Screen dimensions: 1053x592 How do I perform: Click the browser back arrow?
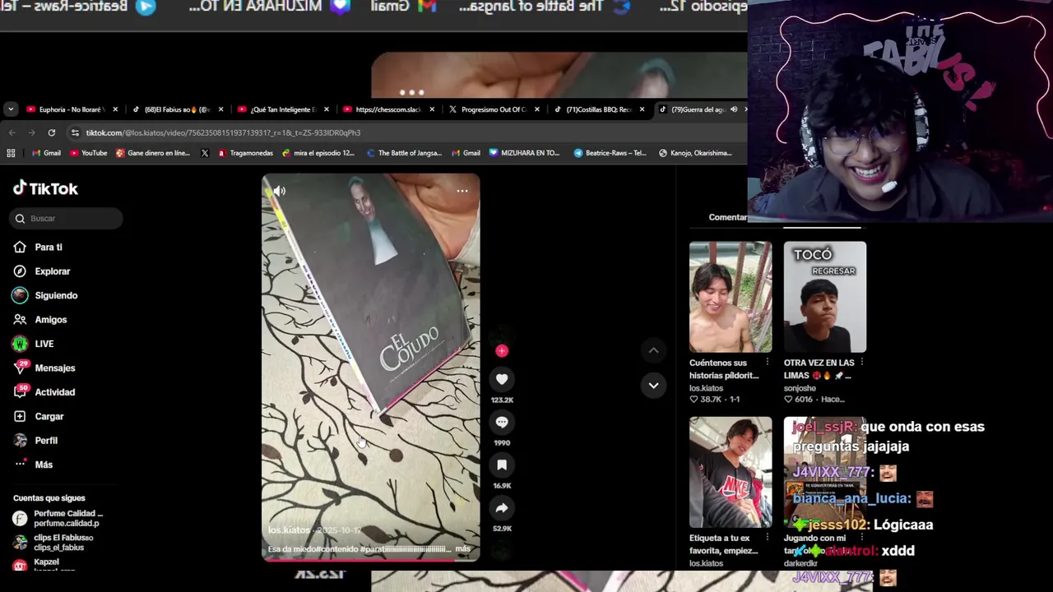click(12, 132)
